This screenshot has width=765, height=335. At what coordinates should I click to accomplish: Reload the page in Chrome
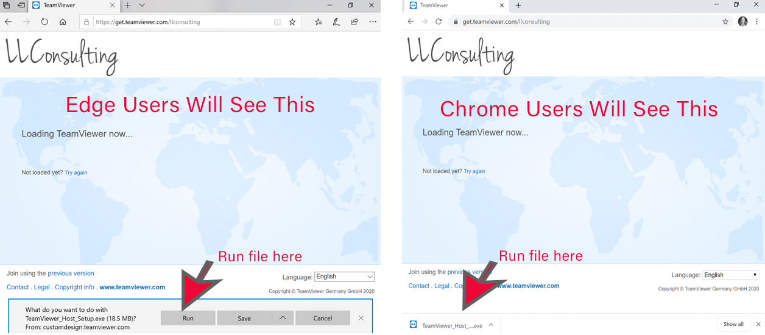439,21
